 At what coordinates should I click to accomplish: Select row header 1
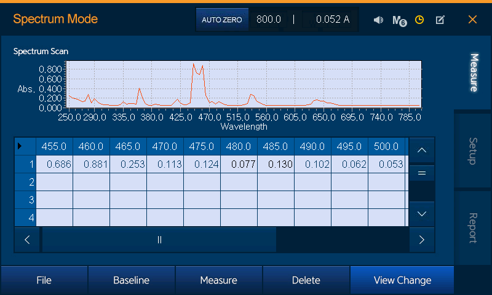click(25, 164)
